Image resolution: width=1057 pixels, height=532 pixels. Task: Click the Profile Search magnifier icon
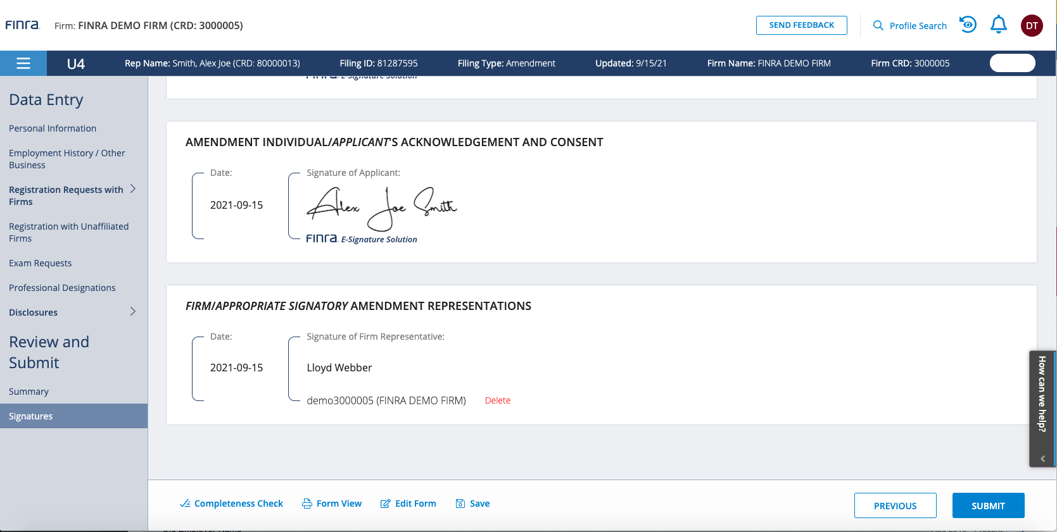click(x=878, y=25)
